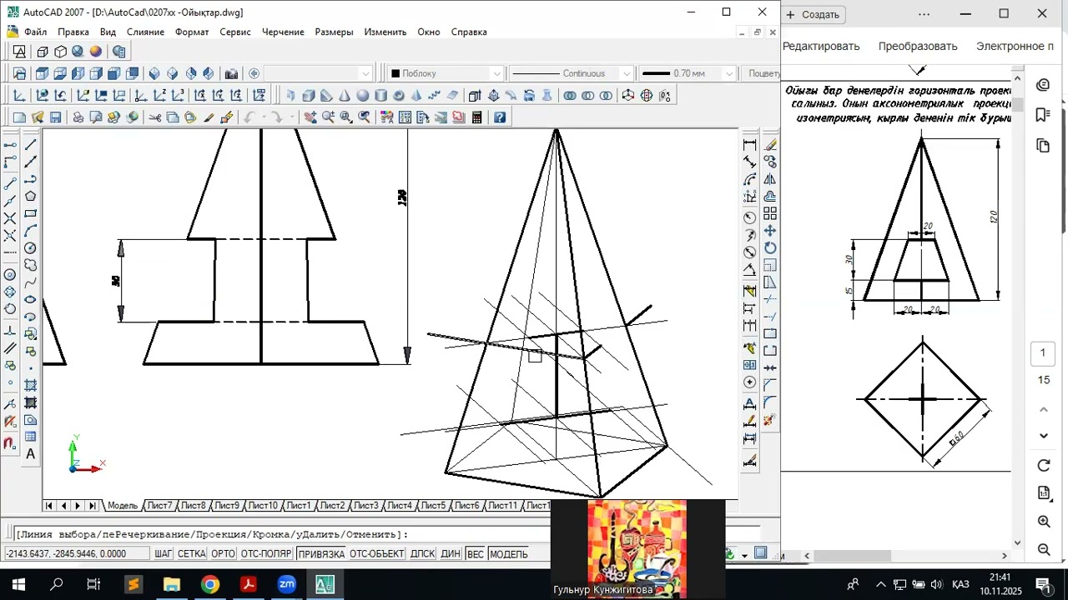The height and width of the screenshot is (600, 1068).
Task: Toggle the ШАГ snap mode
Action: point(163,554)
